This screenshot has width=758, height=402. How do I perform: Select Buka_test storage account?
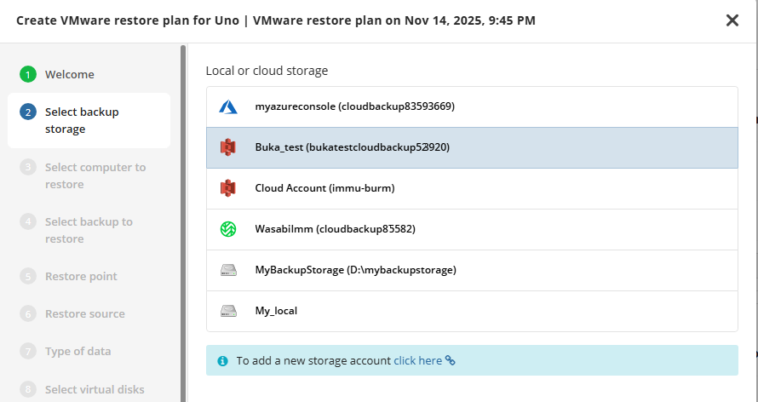tap(352, 147)
